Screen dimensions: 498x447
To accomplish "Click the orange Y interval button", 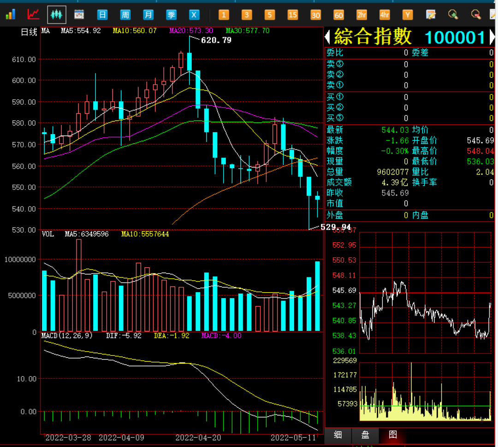I will [408, 15].
